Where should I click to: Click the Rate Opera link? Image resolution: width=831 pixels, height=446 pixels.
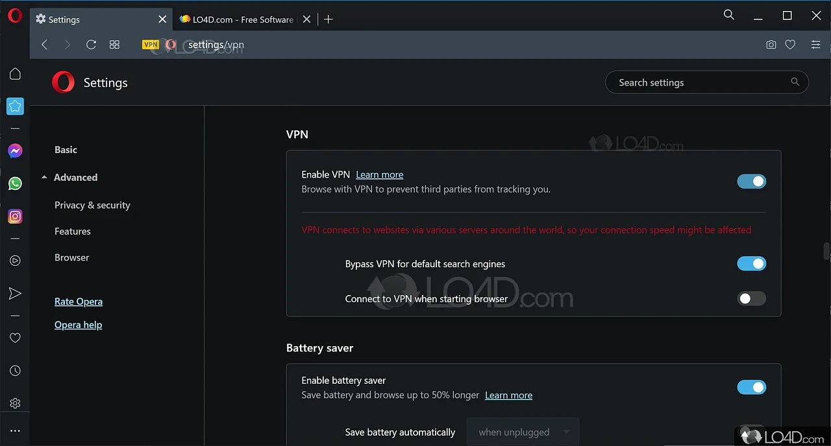(79, 301)
